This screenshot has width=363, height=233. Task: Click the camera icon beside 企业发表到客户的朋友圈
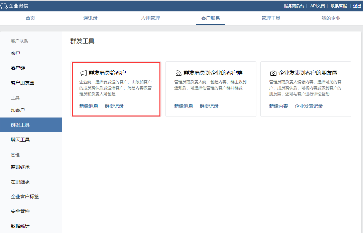click(x=273, y=73)
